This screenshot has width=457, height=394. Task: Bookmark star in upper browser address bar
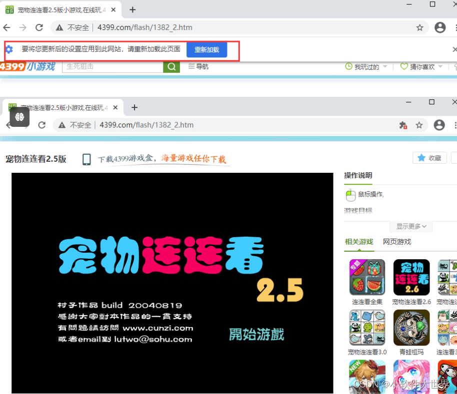(419, 27)
